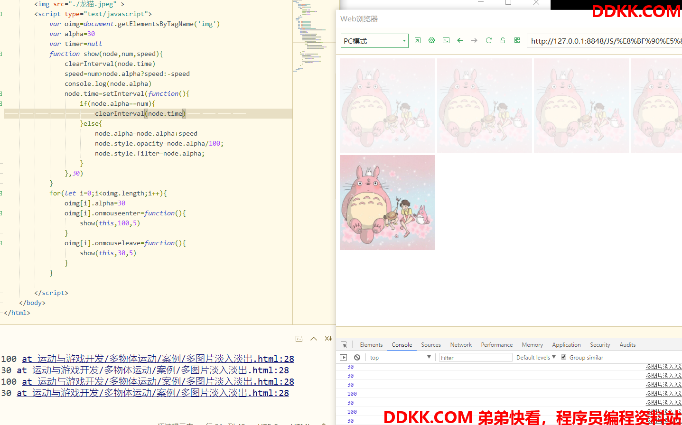
Task: Click the first faded Totoro image
Action: point(387,106)
